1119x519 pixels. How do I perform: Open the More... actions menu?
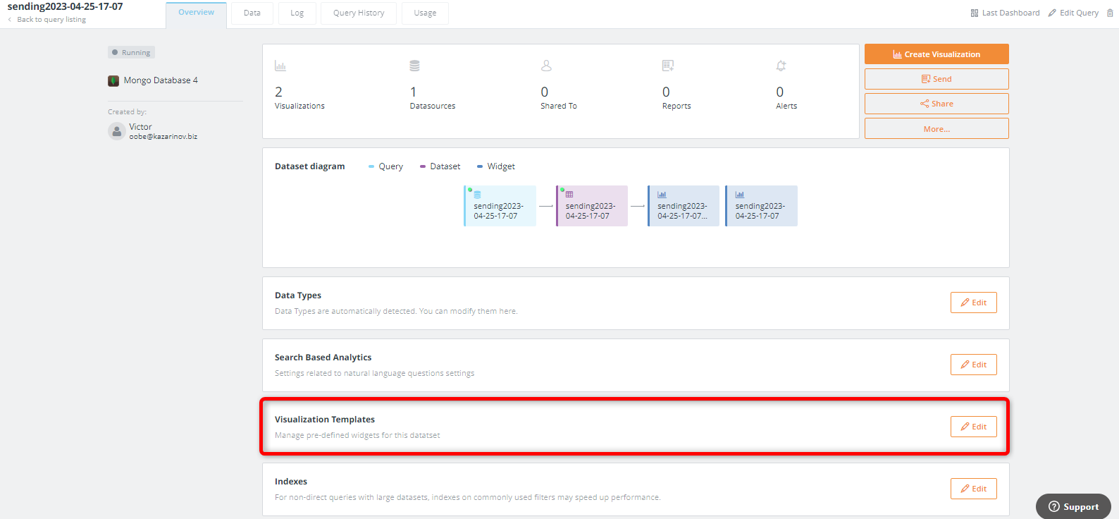pyautogui.click(x=936, y=129)
